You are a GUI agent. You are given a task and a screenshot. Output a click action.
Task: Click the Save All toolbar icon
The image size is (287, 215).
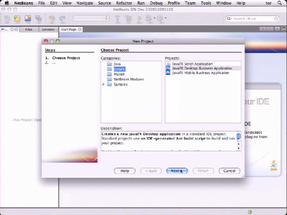[38, 19]
